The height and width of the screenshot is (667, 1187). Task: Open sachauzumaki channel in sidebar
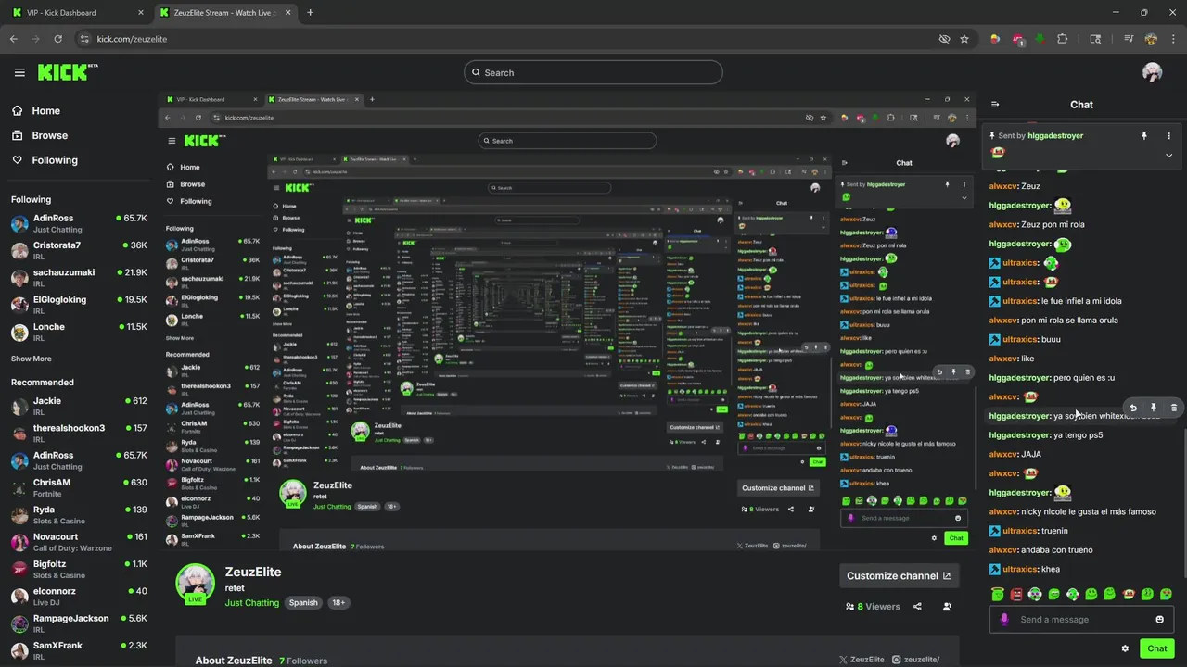79,277
